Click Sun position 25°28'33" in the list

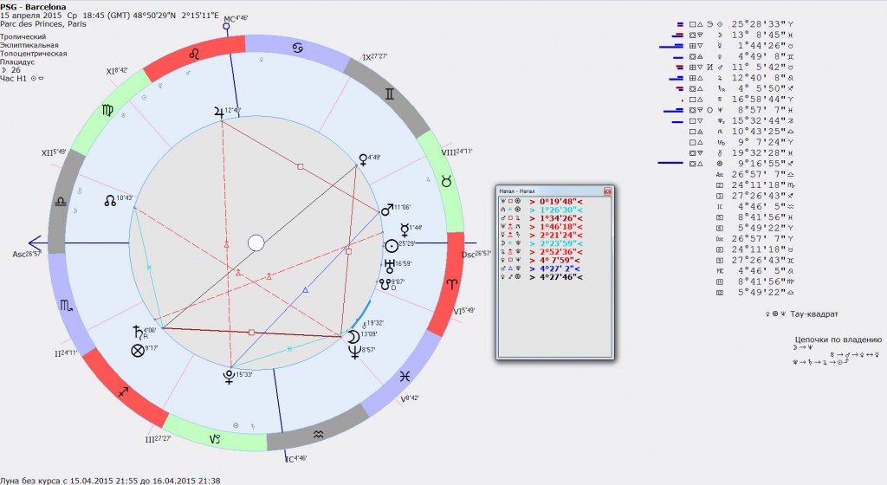click(762, 24)
